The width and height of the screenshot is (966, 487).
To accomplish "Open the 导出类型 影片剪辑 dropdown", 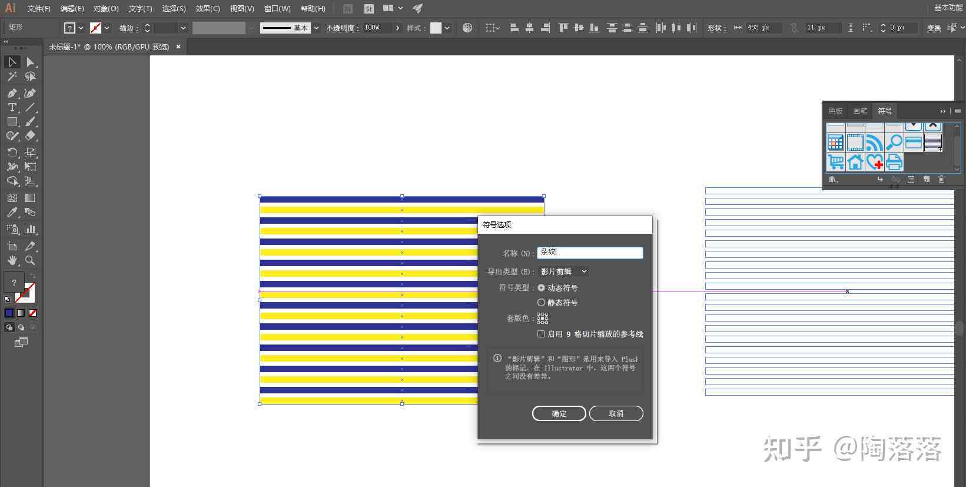I will pos(563,271).
